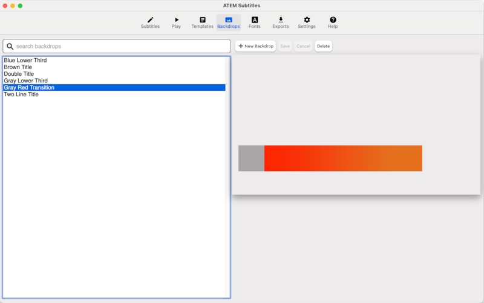Select the Backdrops toolbar tab
484x303 pixels.
229,22
